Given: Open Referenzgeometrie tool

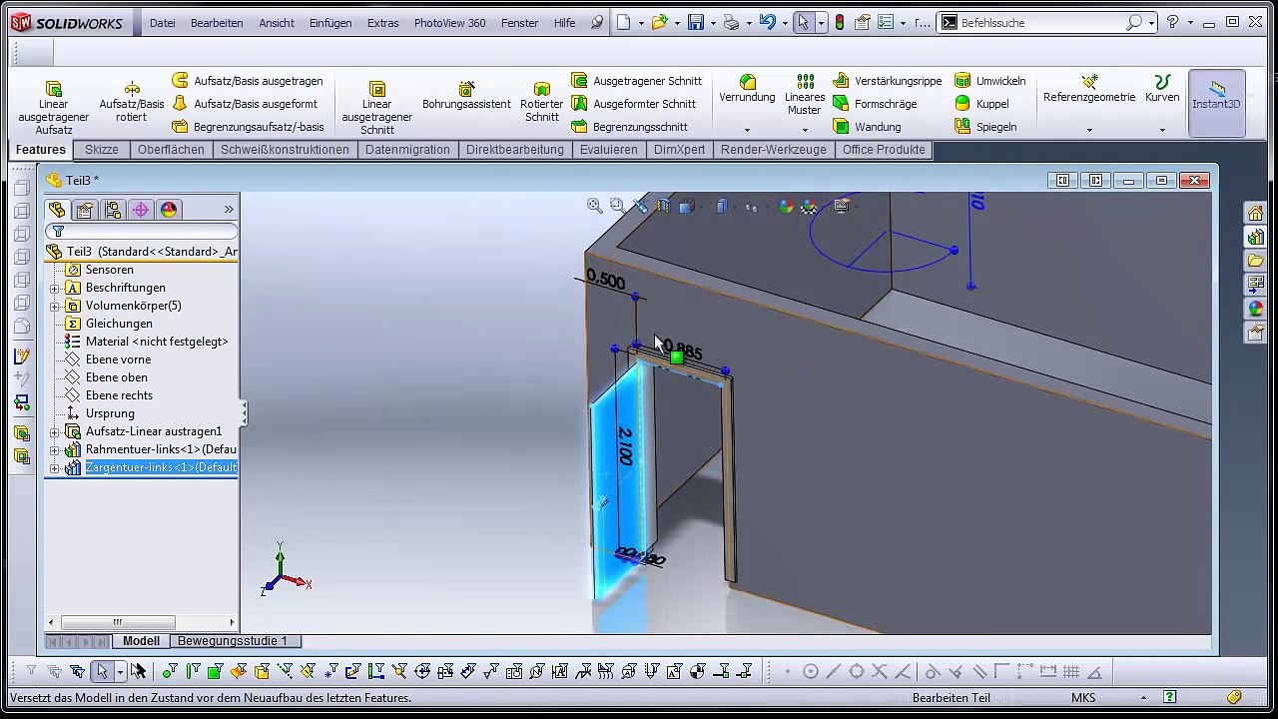Looking at the screenshot, I should tap(1089, 89).
